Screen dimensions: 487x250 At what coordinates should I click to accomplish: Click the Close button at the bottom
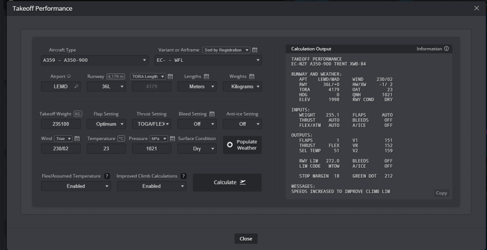pos(245,238)
